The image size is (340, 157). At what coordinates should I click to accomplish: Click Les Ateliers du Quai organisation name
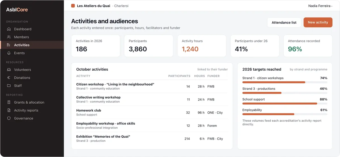(93, 6)
